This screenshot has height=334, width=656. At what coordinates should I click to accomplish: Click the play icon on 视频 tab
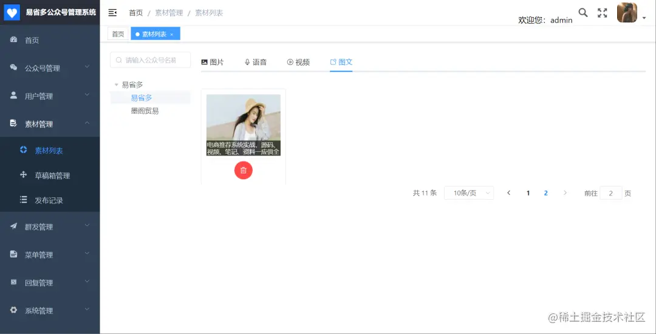(x=290, y=62)
